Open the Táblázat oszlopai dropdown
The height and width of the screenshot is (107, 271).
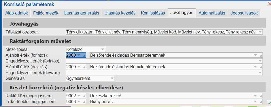[260, 32]
